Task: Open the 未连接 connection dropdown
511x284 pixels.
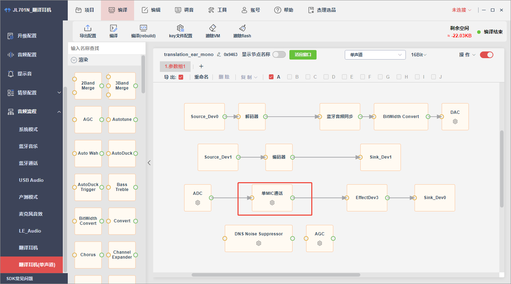Action: pos(462,10)
